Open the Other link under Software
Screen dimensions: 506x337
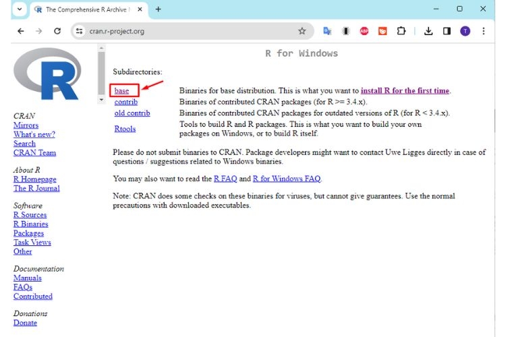click(22, 251)
